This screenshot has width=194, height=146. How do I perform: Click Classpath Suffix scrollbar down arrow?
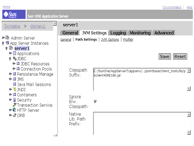point(189,89)
